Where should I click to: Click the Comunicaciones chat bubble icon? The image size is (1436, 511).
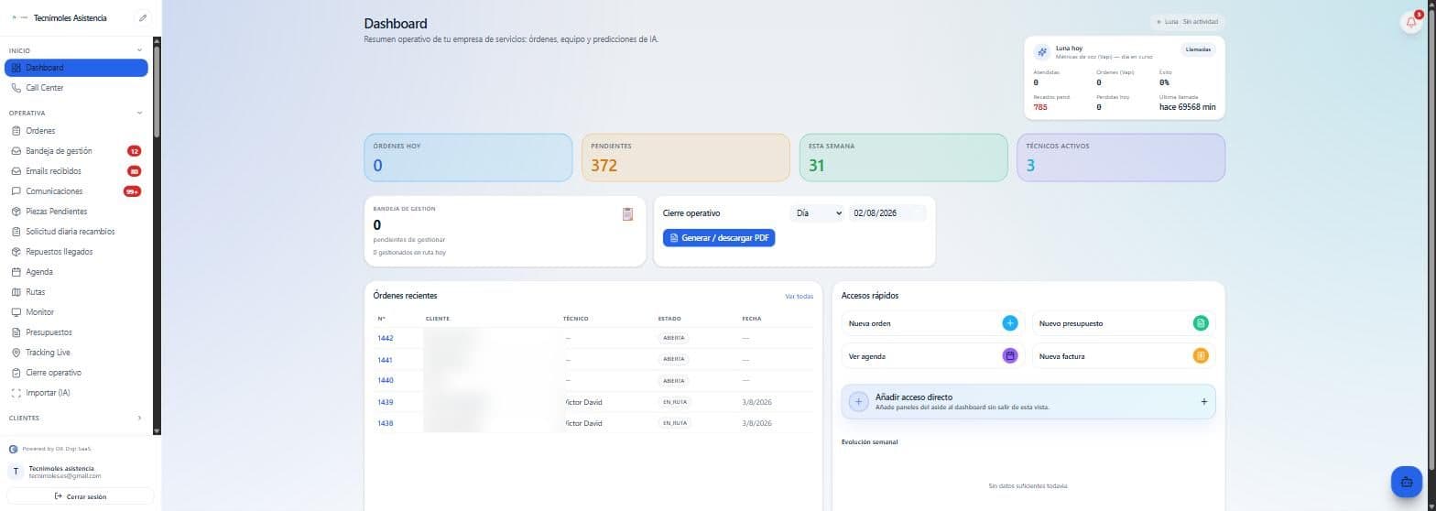16,191
